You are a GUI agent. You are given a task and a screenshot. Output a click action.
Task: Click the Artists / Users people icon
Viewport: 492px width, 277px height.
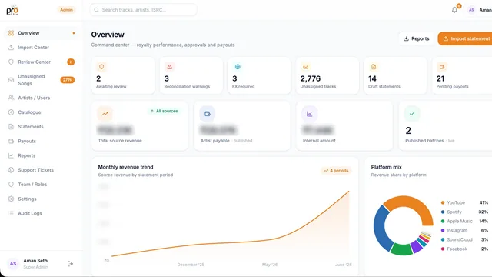(11, 98)
